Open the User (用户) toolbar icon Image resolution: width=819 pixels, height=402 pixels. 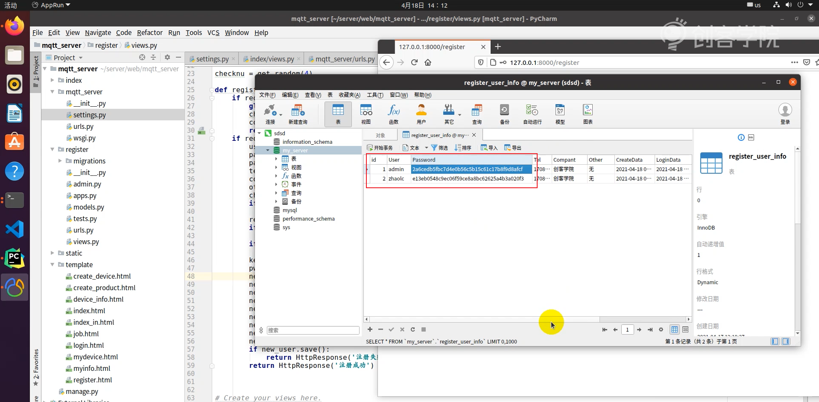tap(421, 114)
